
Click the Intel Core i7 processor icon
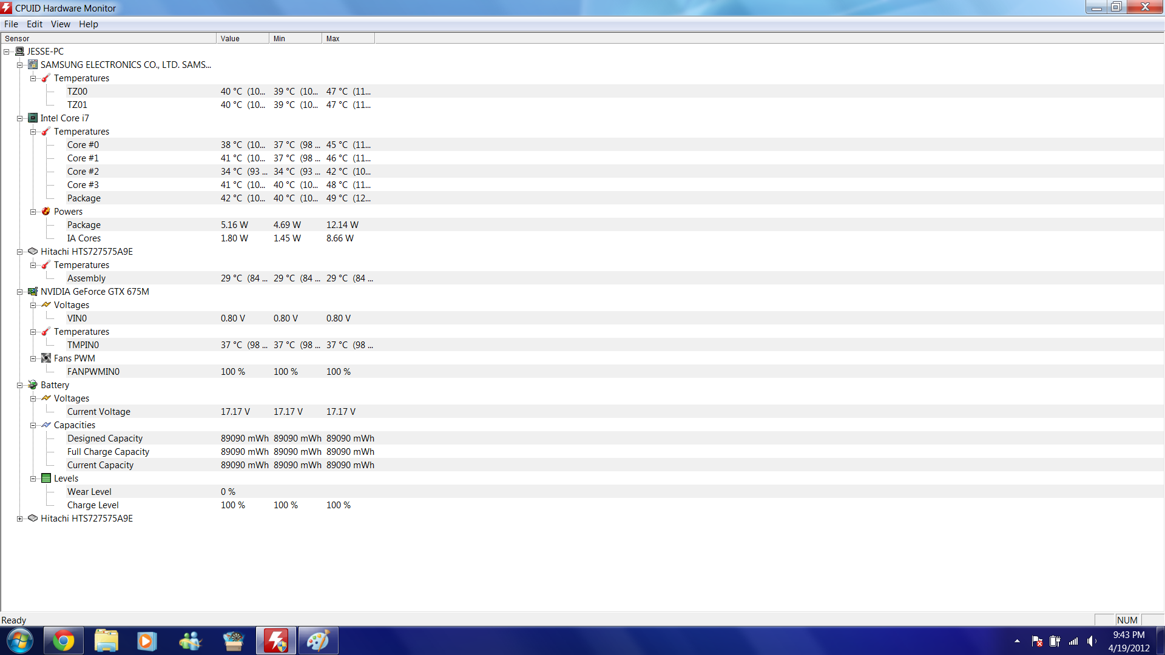coord(33,118)
